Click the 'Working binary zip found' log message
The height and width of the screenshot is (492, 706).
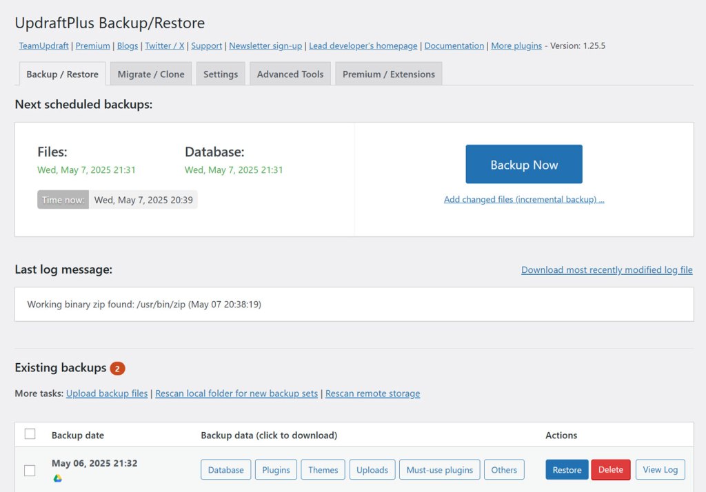[144, 305]
